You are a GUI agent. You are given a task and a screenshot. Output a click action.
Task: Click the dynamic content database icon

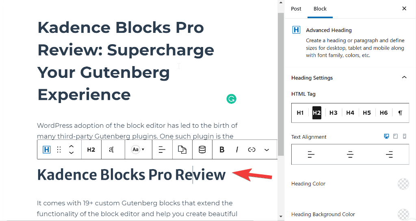[202, 150]
